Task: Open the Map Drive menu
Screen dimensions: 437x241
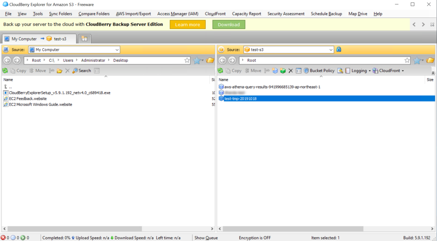Action: [x=358, y=13]
